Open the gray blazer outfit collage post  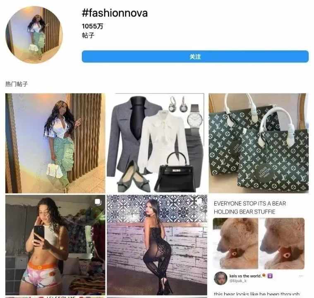coord(156,143)
